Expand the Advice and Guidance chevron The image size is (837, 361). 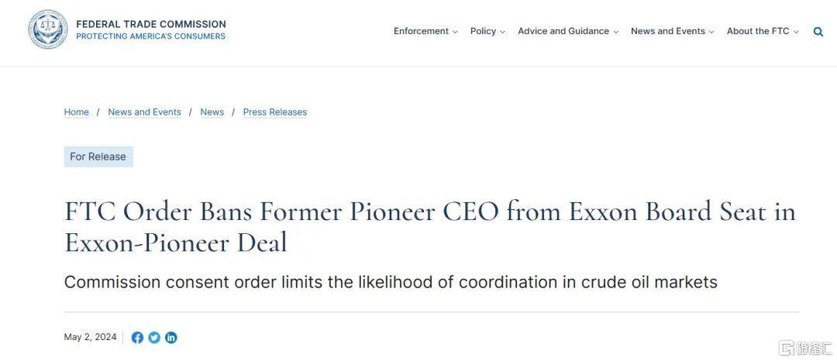click(615, 32)
